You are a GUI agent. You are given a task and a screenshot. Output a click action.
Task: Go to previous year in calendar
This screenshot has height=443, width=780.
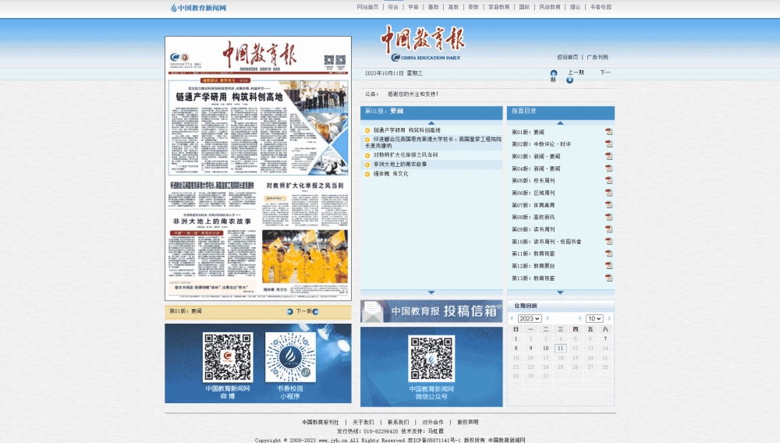pyautogui.click(x=512, y=318)
